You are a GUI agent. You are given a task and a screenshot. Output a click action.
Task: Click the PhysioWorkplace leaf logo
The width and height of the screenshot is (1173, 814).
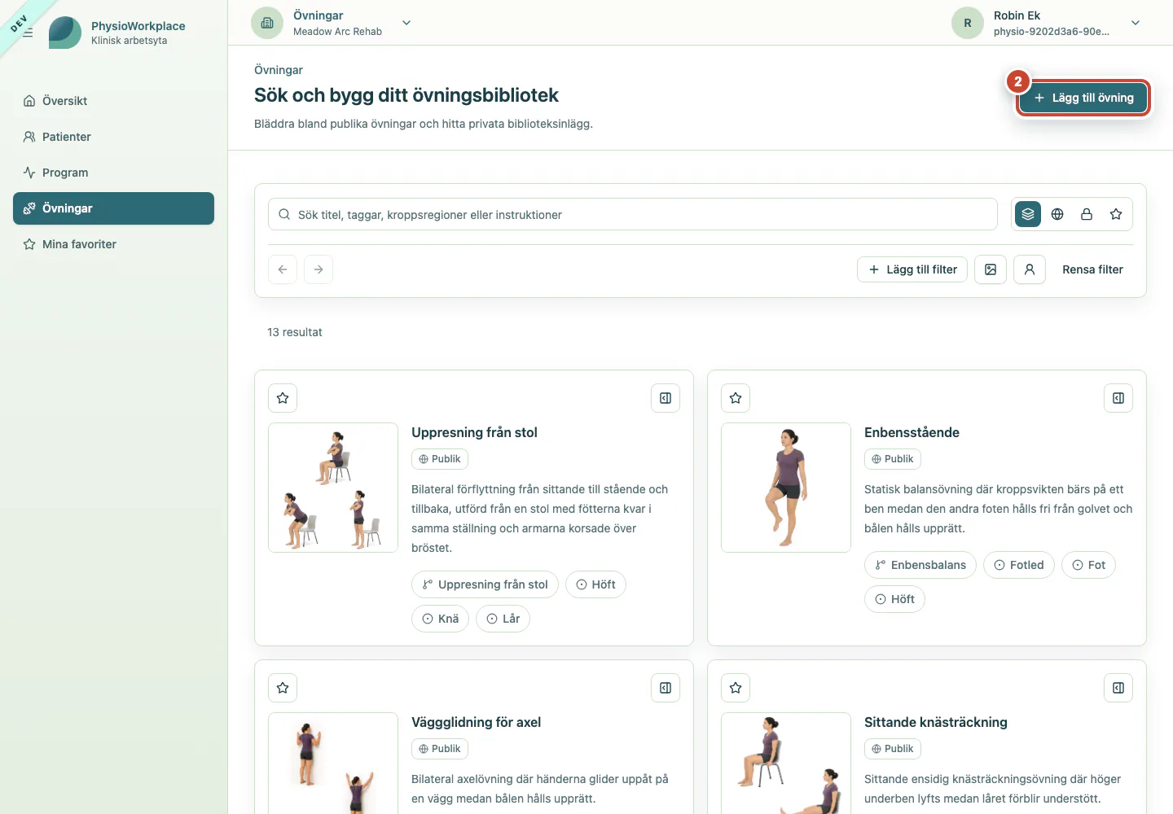[x=65, y=33]
